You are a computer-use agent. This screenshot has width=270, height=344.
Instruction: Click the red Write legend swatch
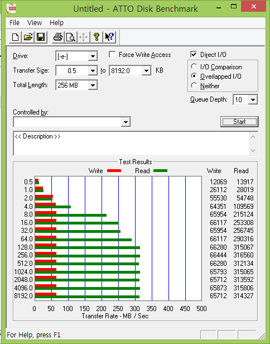coord(114,171)
